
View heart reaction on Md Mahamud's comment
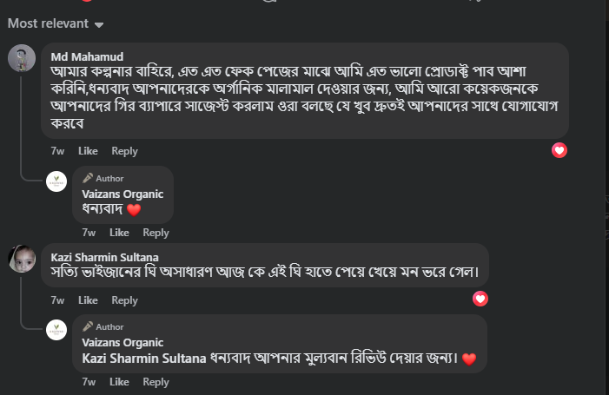[x=559, y=150]
